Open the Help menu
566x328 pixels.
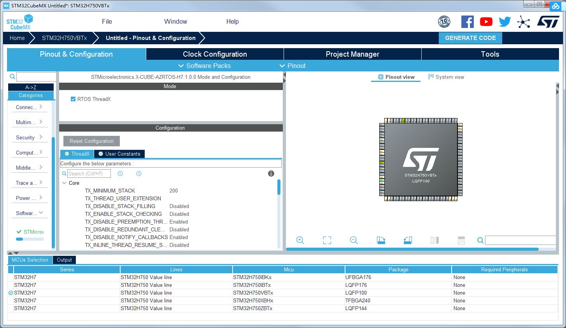point(233,22)
